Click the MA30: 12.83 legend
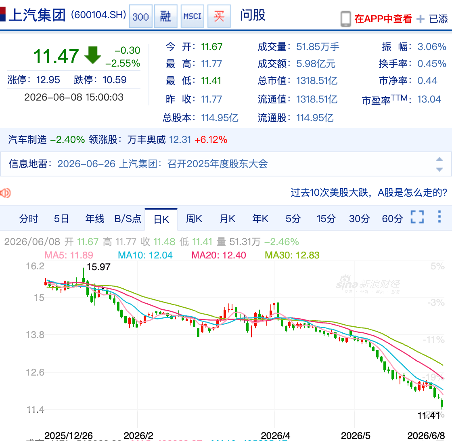 pyautogui.click(x=292, y=255)
